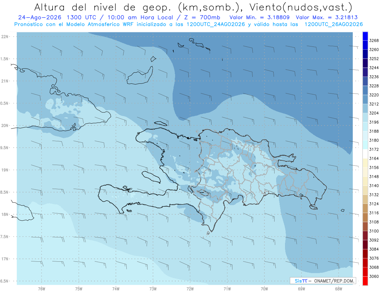Viewport: 380px width, 293px height.
Task: Click the colorbar value 3228
Action: click(374, 86)
